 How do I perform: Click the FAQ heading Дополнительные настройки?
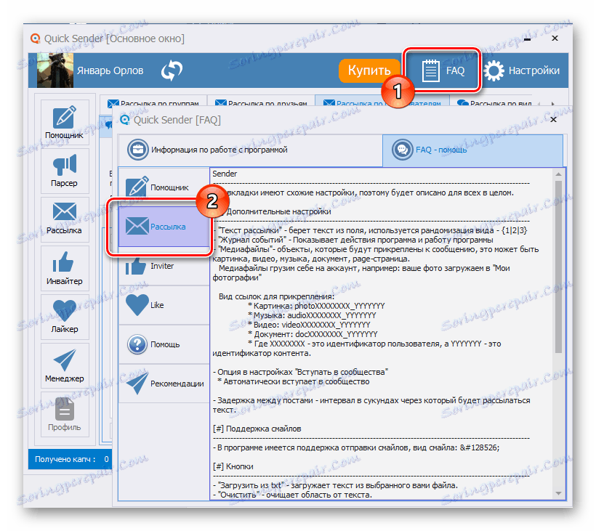coord(278,211)
